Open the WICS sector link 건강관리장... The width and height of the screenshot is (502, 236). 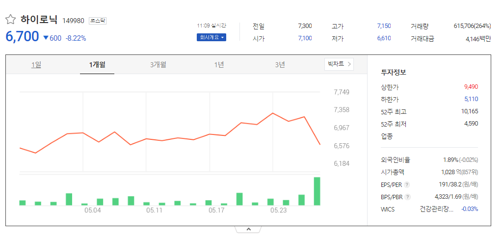pyautogui.click(x=437, y=210)
